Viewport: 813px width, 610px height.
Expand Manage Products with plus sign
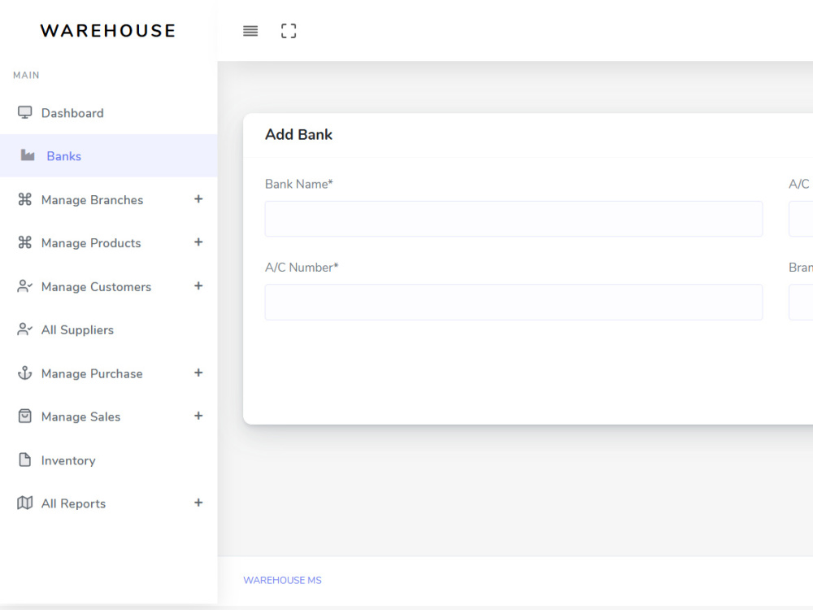(x=198, y=242)
